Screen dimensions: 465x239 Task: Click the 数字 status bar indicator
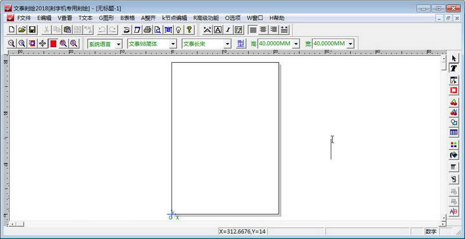pyautogui.click(x=431, y=231)
